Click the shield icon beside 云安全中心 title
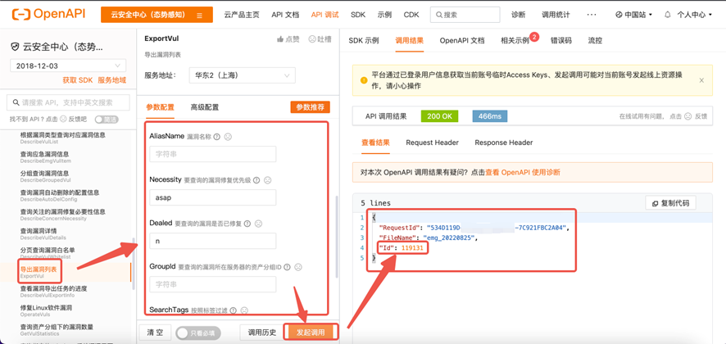Screen dimensions: 726x344 pos(16,48)
